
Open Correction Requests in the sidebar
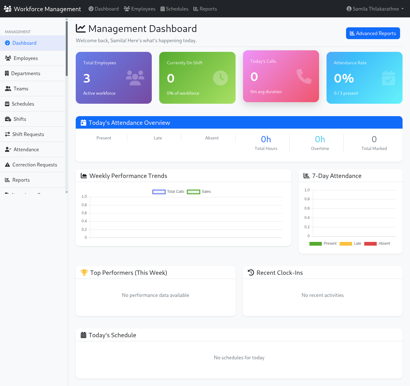coord(34,165)
